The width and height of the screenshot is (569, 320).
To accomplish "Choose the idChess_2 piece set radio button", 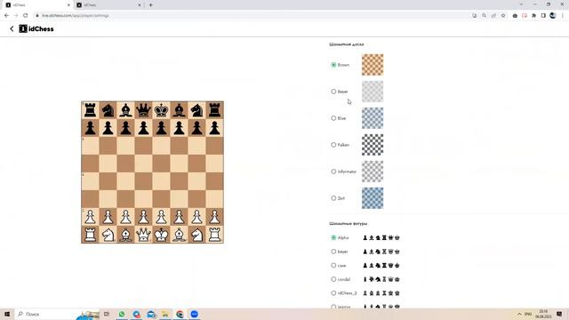I will (x=333, y=293).
